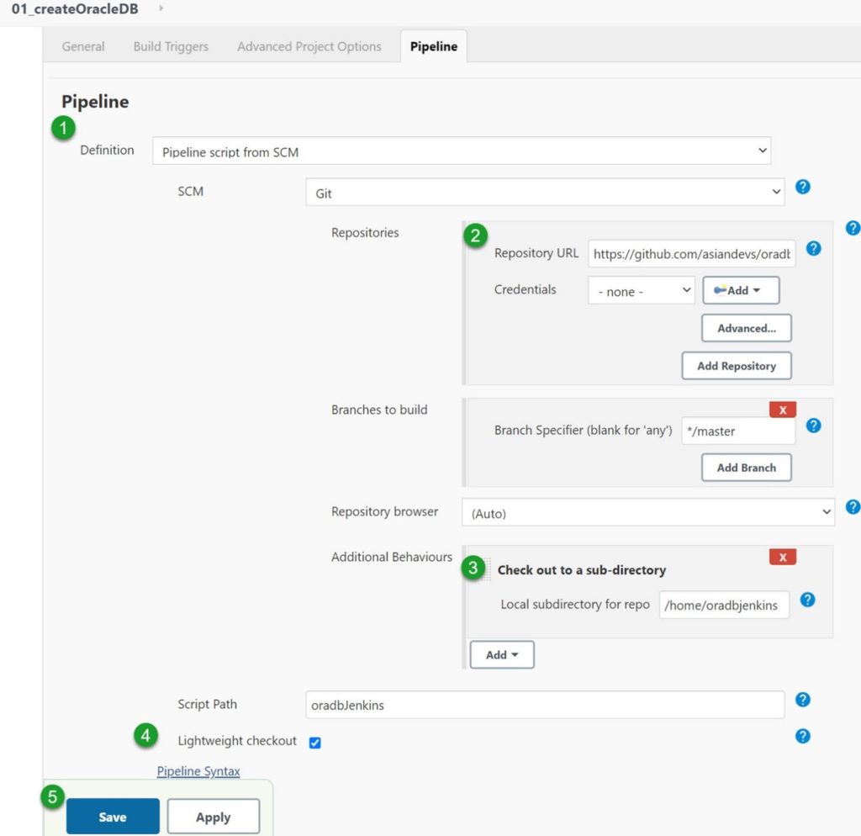Open help for Lightweight checkout
The width and height of the screenshot is (861, 836).
click(803, 736)
